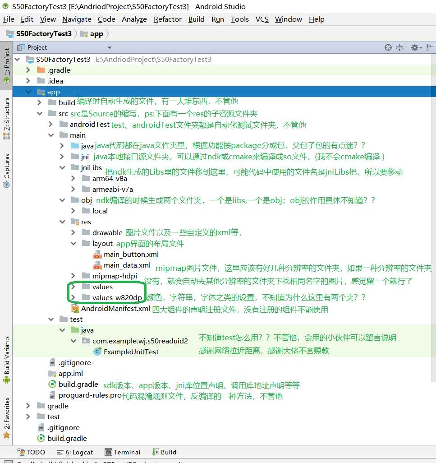Viewport: 436px width, 463px height.
Task: Open the Captures side tab
Action: pyautogui.click(x=6, y=171)
